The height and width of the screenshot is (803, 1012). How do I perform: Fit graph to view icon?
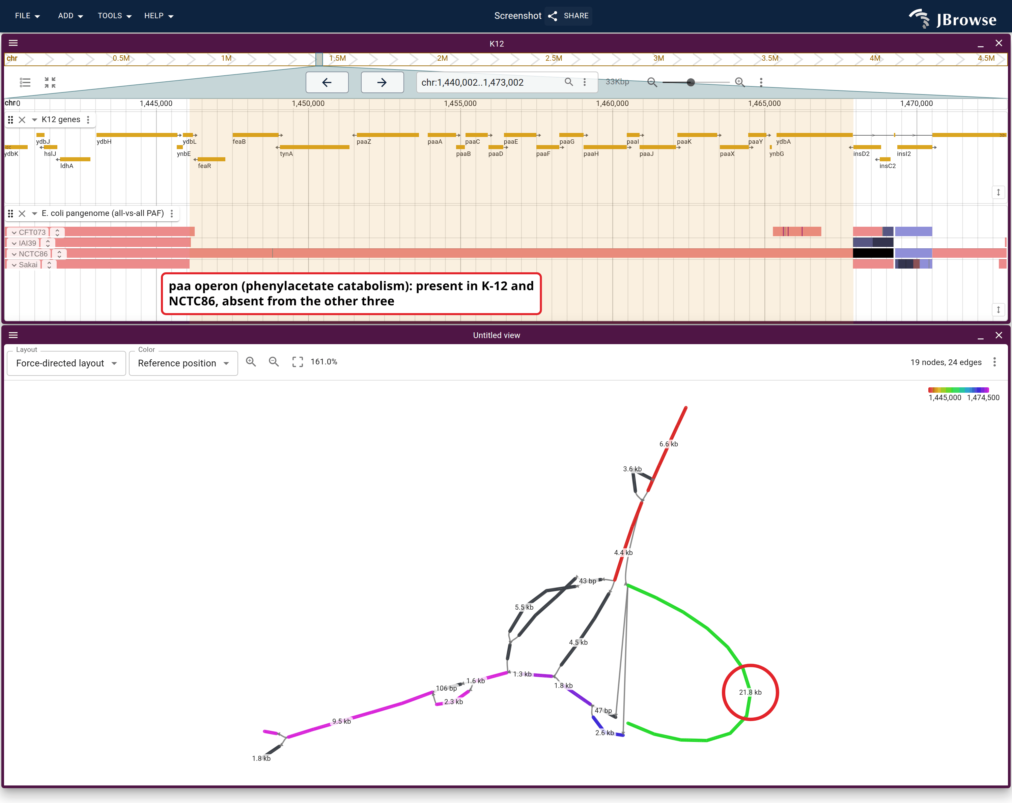click(x=298, y=362)
